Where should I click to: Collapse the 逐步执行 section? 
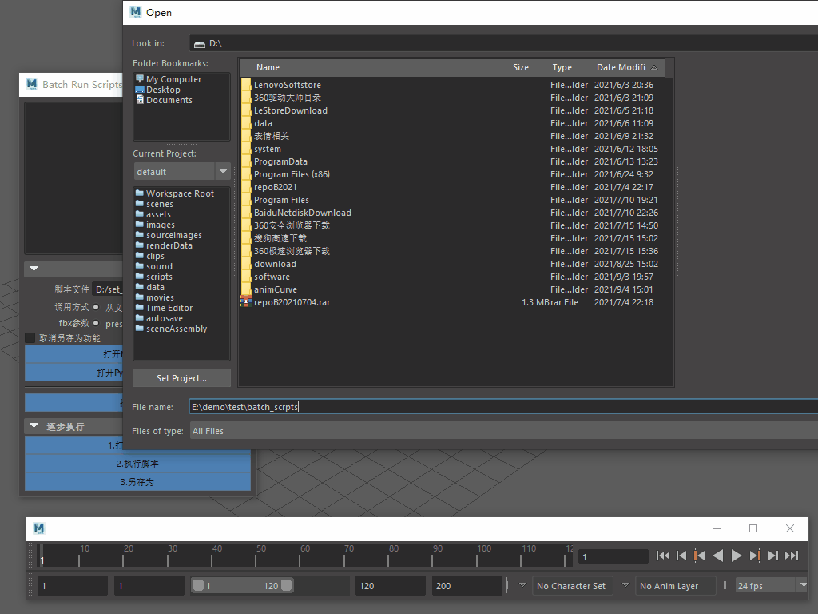34,426
